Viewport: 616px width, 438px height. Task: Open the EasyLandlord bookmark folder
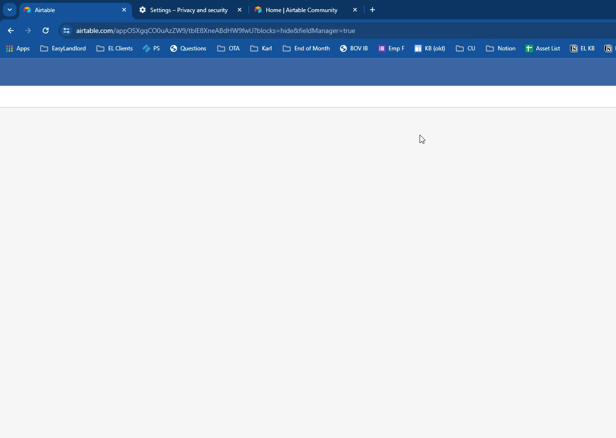(63, 48)
